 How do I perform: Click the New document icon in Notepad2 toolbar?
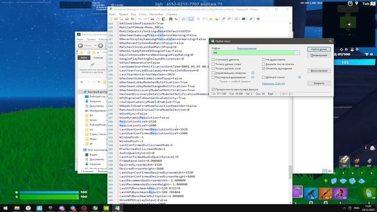tap(111, 19)
